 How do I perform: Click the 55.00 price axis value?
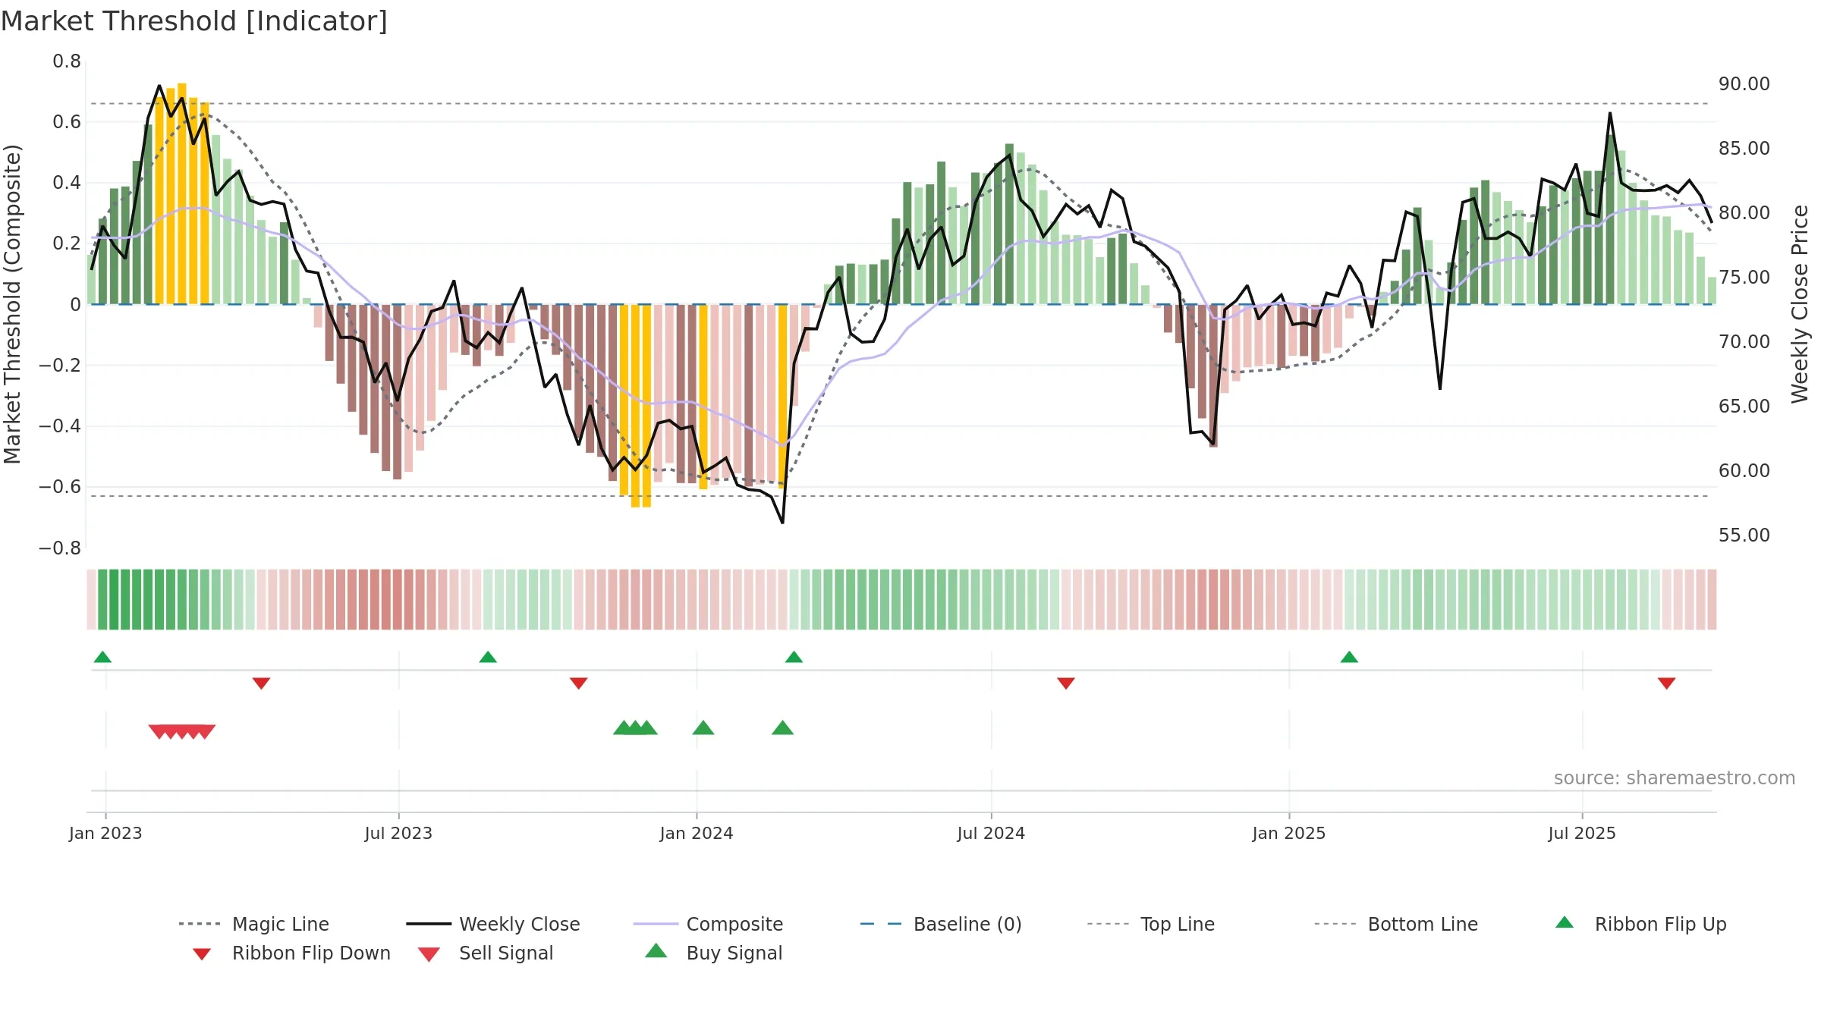coord(1744,536)
